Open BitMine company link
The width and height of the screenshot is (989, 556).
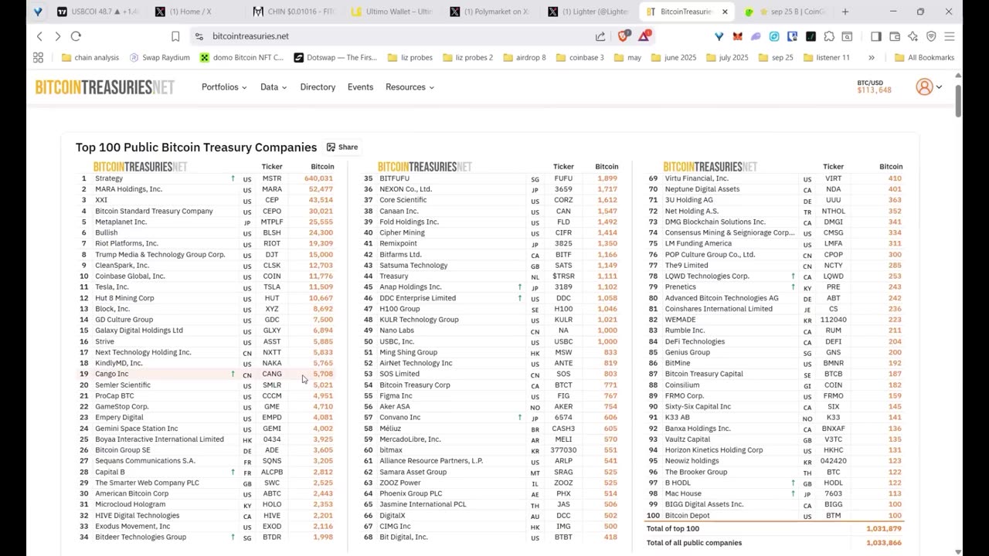[x=678, y=363]
